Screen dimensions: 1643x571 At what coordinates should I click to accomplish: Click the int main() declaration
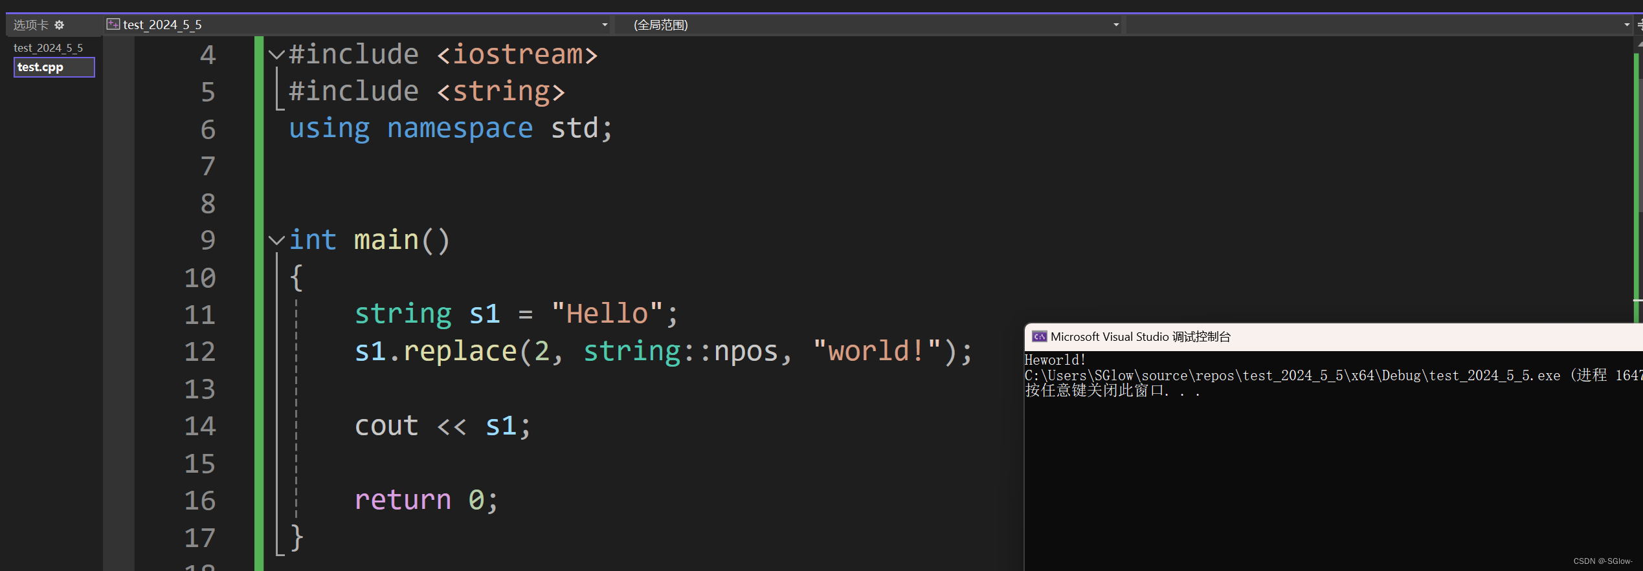coord(369,241)
